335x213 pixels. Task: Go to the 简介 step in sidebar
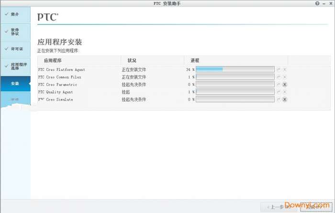(15, 14)
